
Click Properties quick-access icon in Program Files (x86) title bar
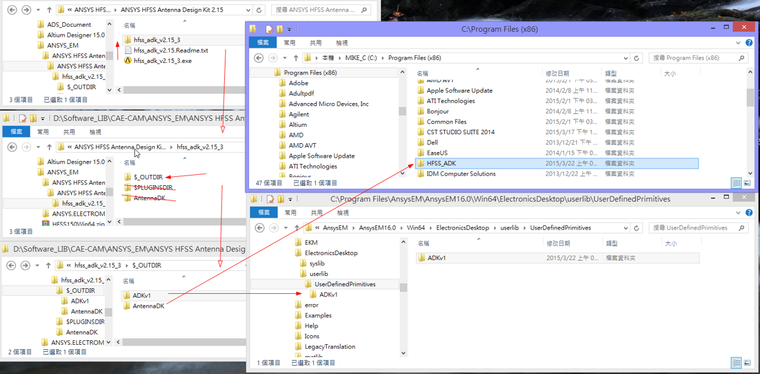pyautogui.click(x=269, y=29)
